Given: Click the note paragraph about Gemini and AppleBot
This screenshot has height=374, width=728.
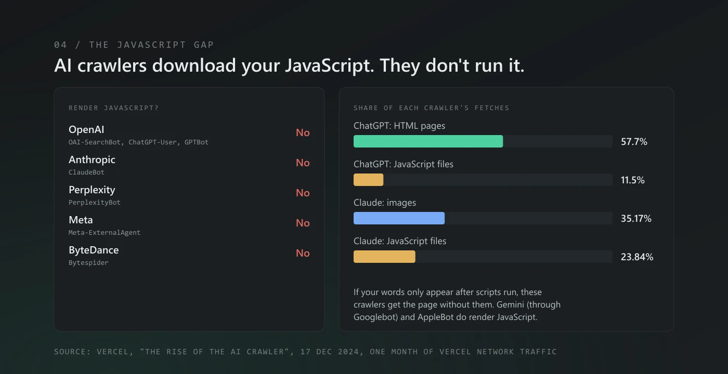Looking at the screenshot, I should click(x=457, y=305).
